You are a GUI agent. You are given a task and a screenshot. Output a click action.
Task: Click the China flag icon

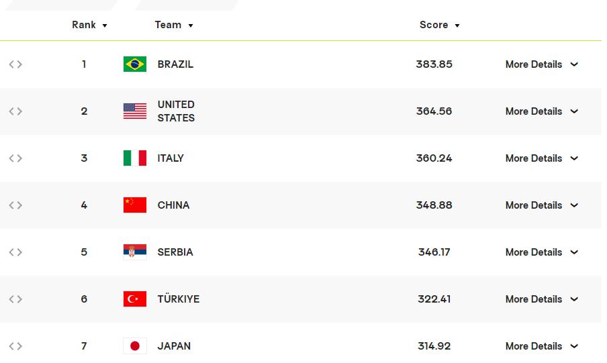135,205
